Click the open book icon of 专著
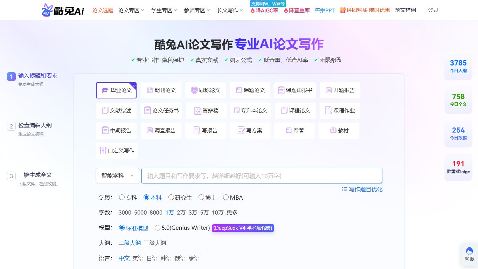Screen dimensions: 478x269 (x=289, y=130)
